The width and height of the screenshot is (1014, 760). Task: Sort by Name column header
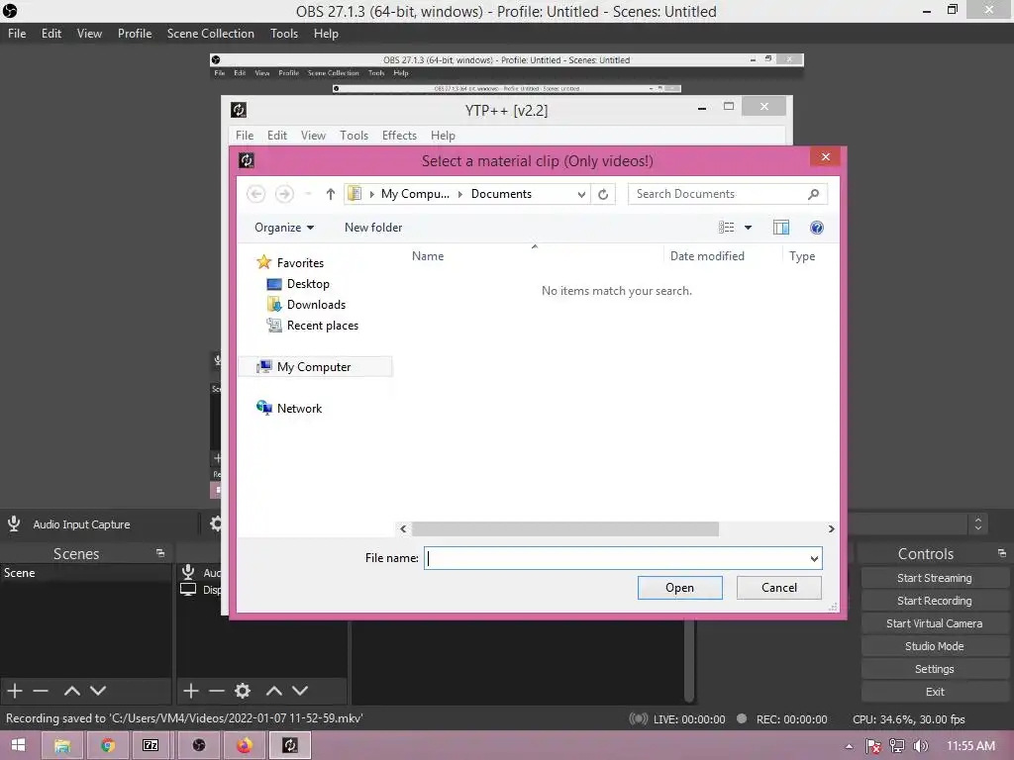[428, 256]
